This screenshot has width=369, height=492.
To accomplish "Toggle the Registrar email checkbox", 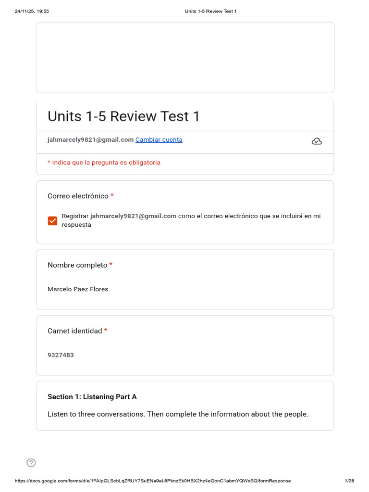I will pyautogui.click(x=52, y=221).
